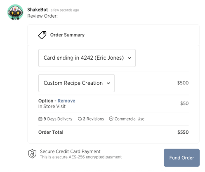Viewport: 205px width, 172px height.
Task: Expand the payment card chevron arrow
Action: (x=130, y=58)
